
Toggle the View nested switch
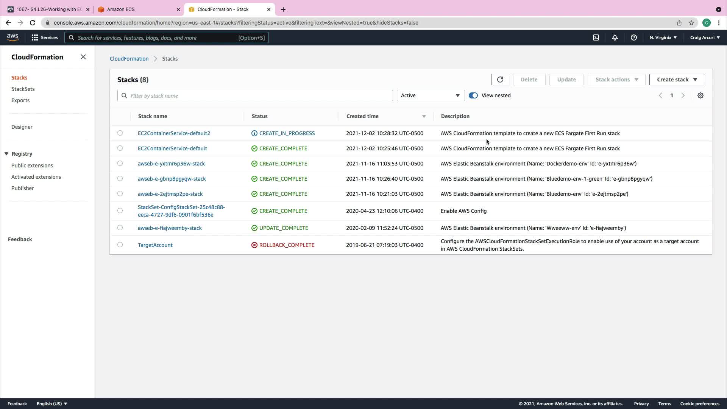point(473,95)
